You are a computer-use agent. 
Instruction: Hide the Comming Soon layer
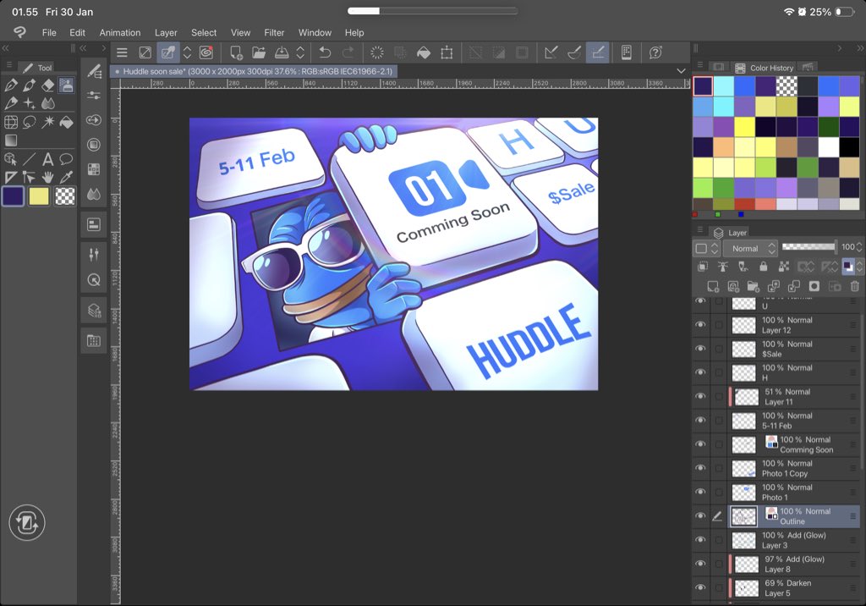(700, 444)
